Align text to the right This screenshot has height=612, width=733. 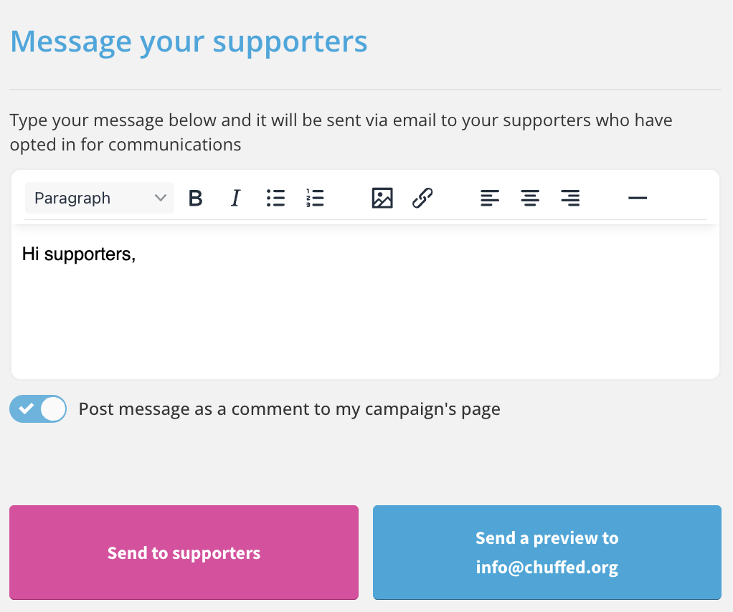pos(570,198)
